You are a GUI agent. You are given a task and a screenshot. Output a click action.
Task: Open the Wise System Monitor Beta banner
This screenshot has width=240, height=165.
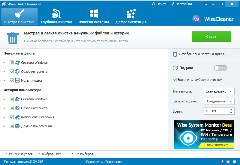coord(204,134)
